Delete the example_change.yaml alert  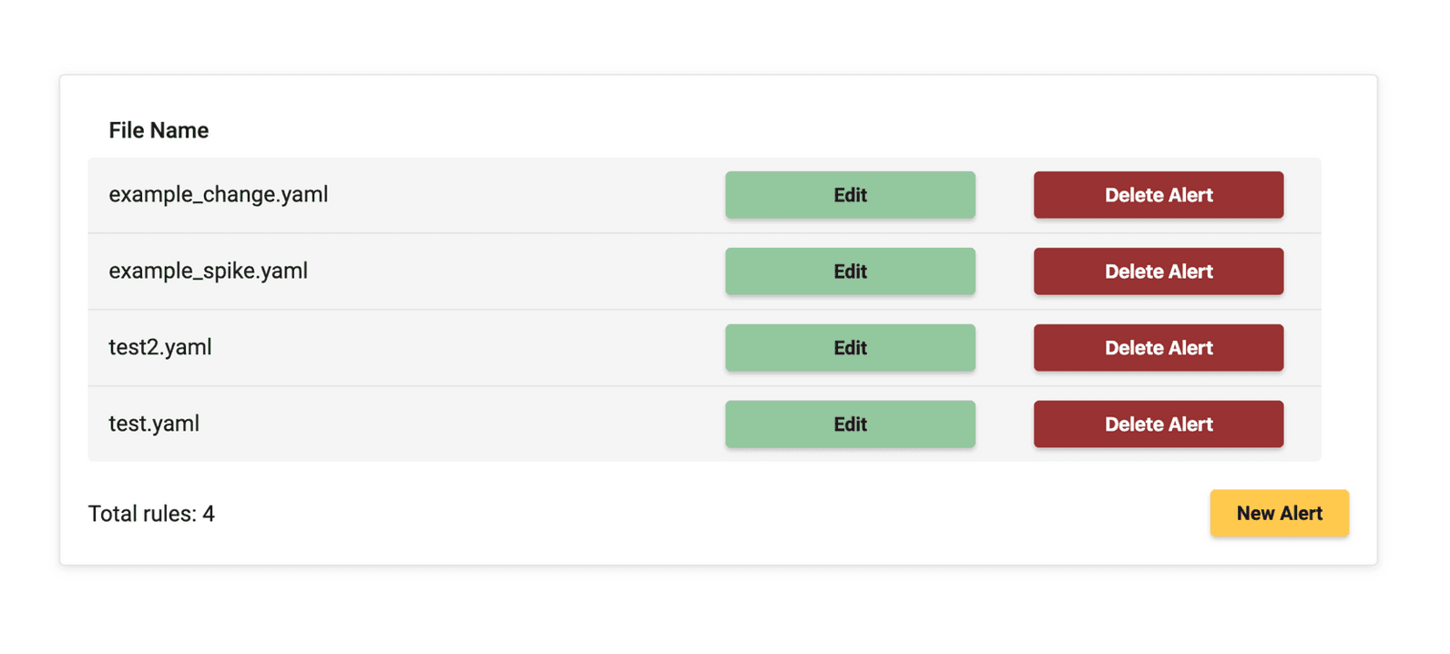click(1158, 195)
